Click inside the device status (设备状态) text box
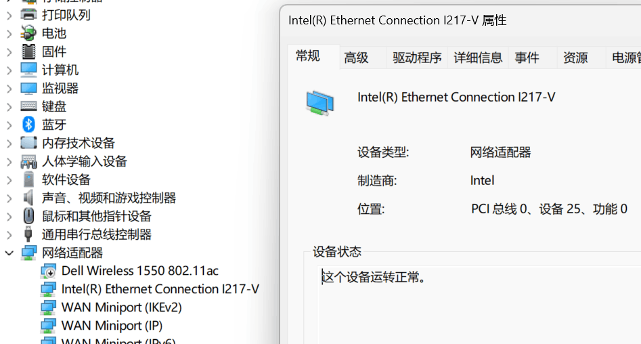Screen dimensions: 641x344 (x=479, y=305)
